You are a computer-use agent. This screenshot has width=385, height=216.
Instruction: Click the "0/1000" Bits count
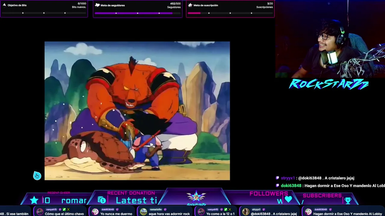82,4
